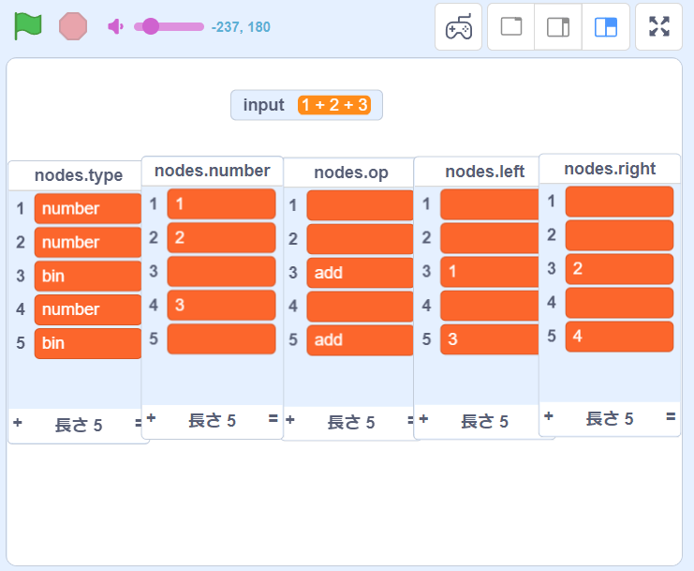
Task: Select the nodes.op list header
Action: click(349, 173)
